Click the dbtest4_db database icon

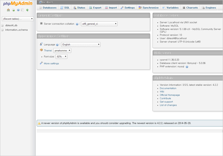3,26
